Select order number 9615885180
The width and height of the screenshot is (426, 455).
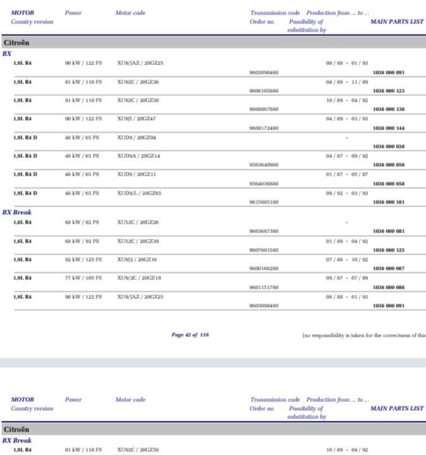click(x=264, y=202)
